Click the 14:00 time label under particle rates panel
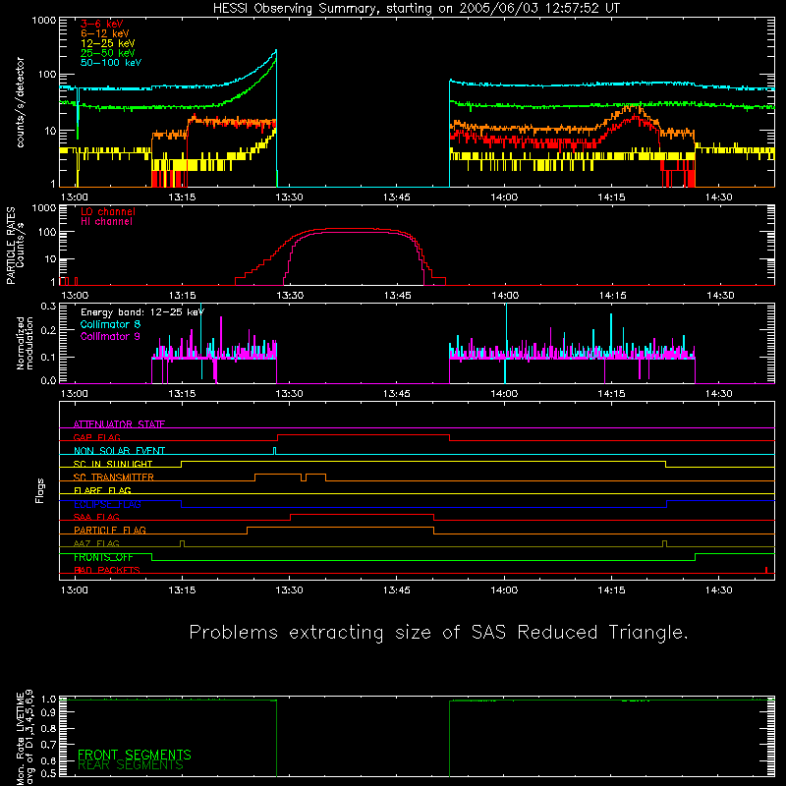Viewport: 786px width, 786px height. 505,296
